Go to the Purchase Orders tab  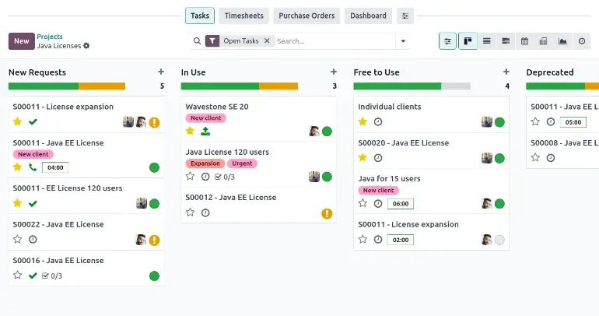point(307,16)
